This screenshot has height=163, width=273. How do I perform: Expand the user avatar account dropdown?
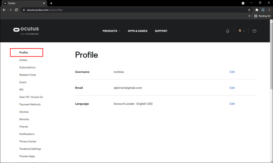click(x=241, y=31)
